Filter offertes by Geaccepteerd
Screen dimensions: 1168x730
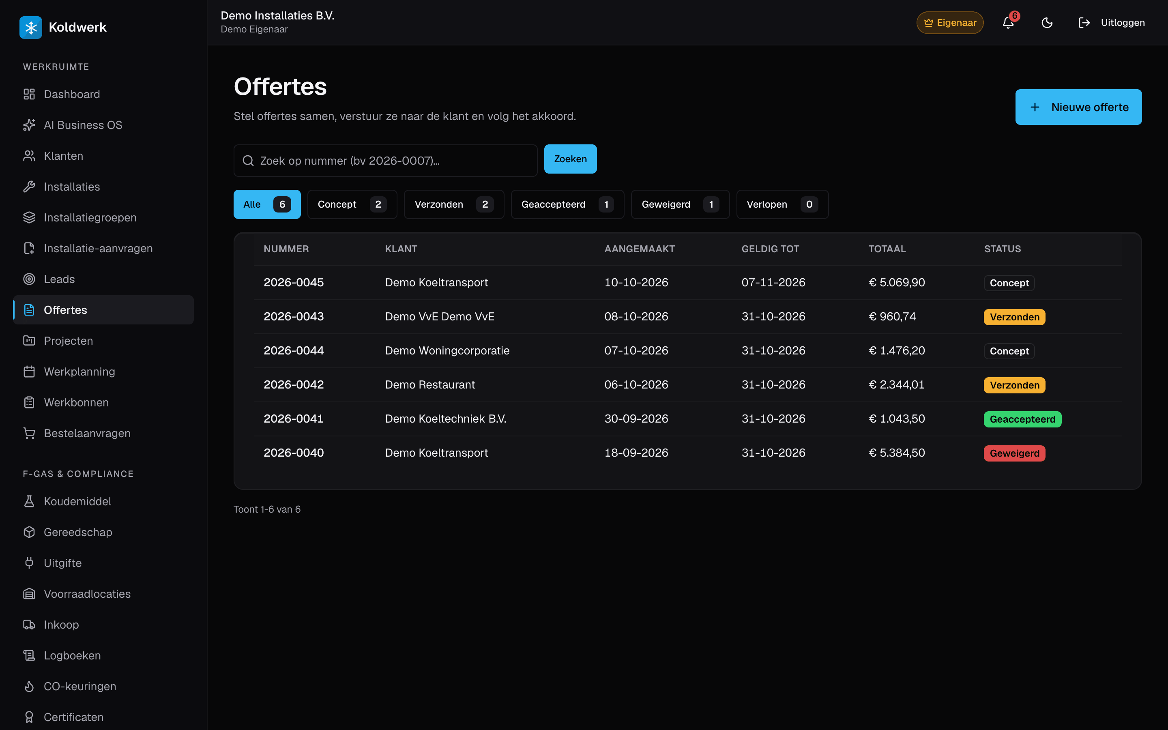tap(568, 204)
